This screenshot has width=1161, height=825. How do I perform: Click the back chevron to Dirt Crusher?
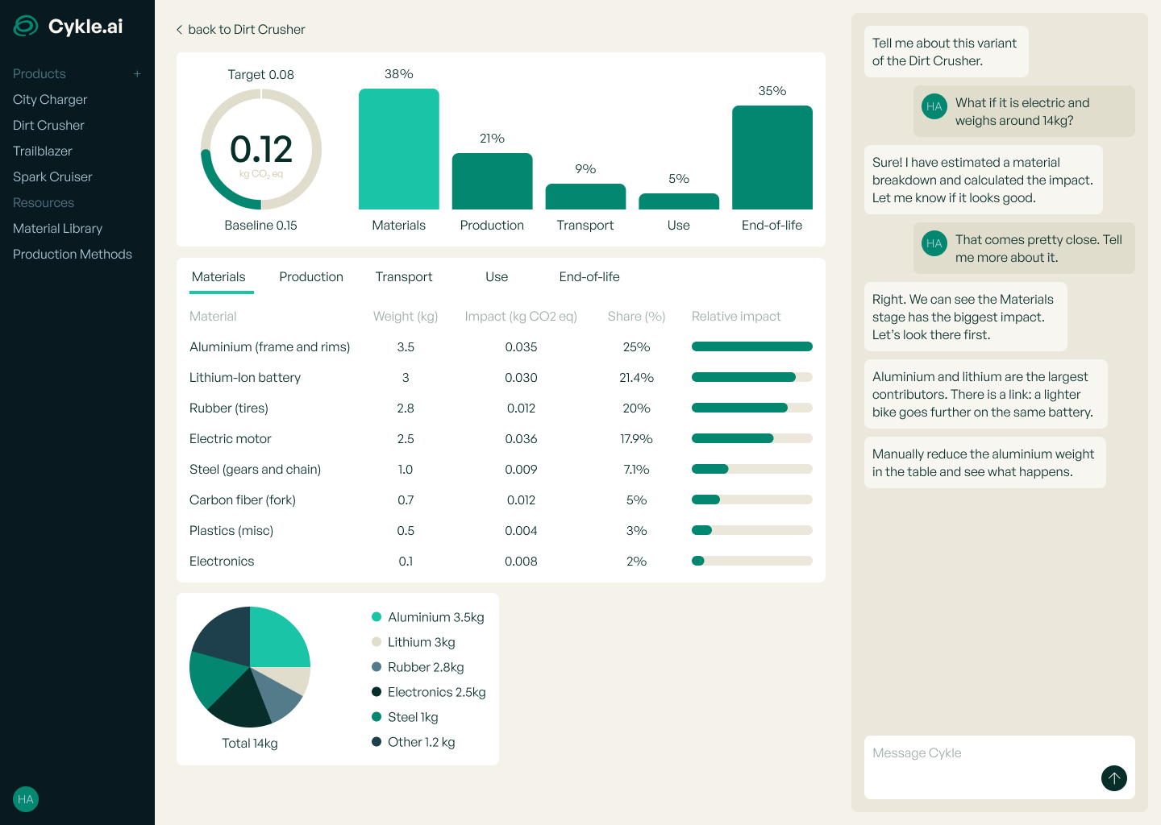[179, 30]
